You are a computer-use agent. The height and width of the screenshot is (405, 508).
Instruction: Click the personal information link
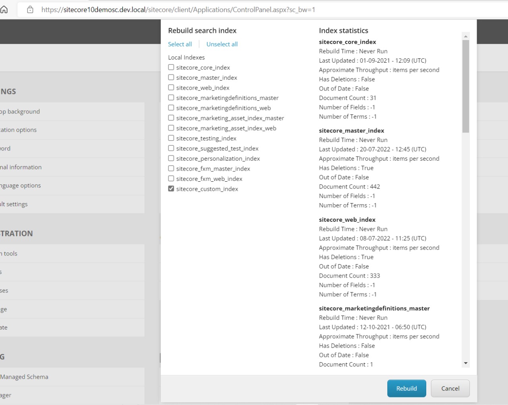[21, 167]
